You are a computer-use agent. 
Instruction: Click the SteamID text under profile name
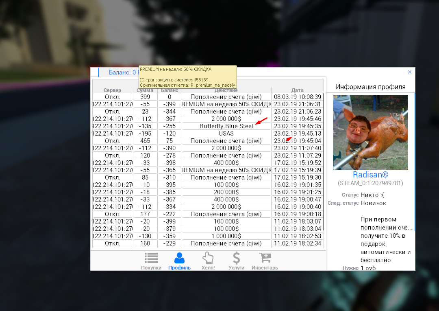point(370,184)
